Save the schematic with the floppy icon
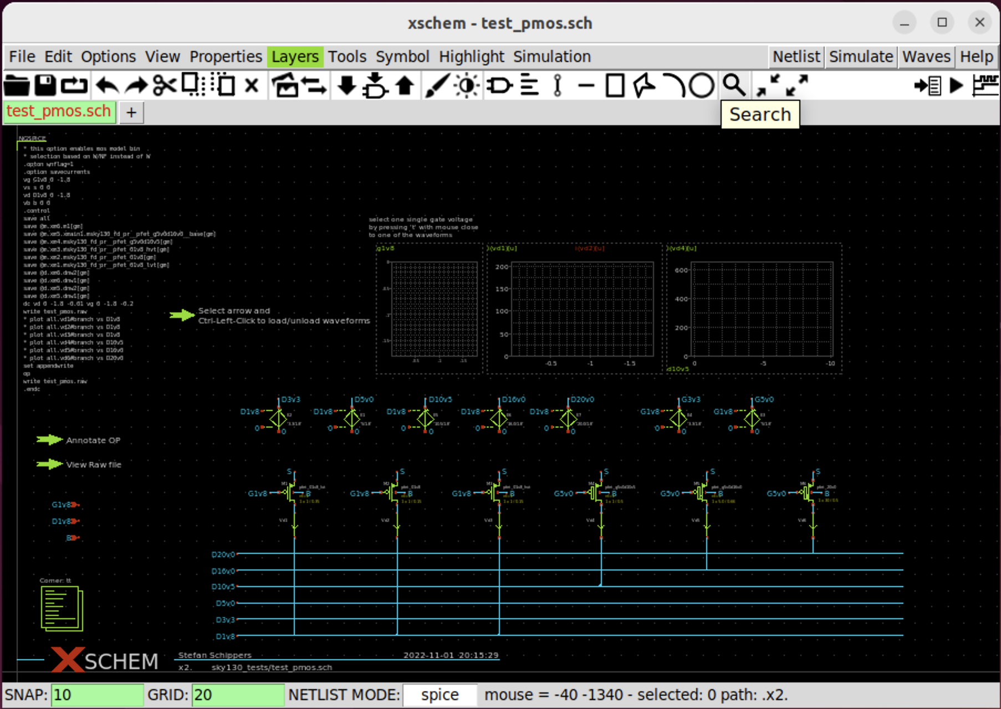This screenshot has width=1001, height=709. pyautogui.click(x=45, y=86)
